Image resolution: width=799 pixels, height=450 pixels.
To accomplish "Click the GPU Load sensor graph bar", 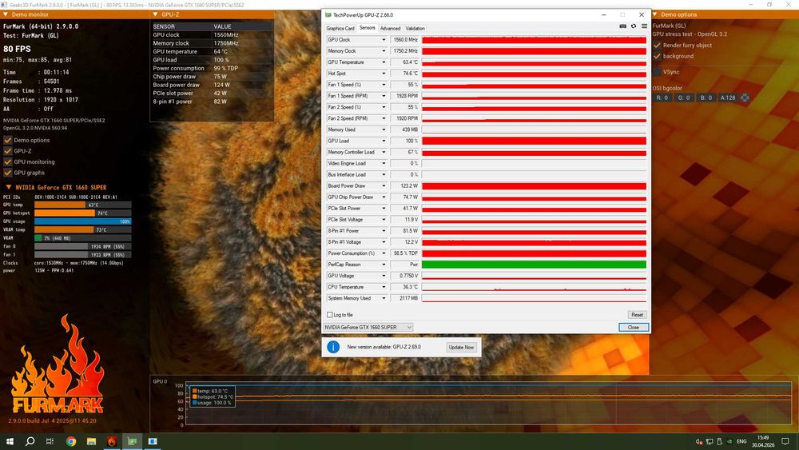I will pos(534,141).
